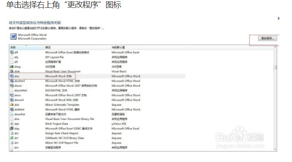This screenshot has width=292, height=162.
Task: Click the 'CAMtastic NC Drill Binary Data' description
Action: click(64, 138)
